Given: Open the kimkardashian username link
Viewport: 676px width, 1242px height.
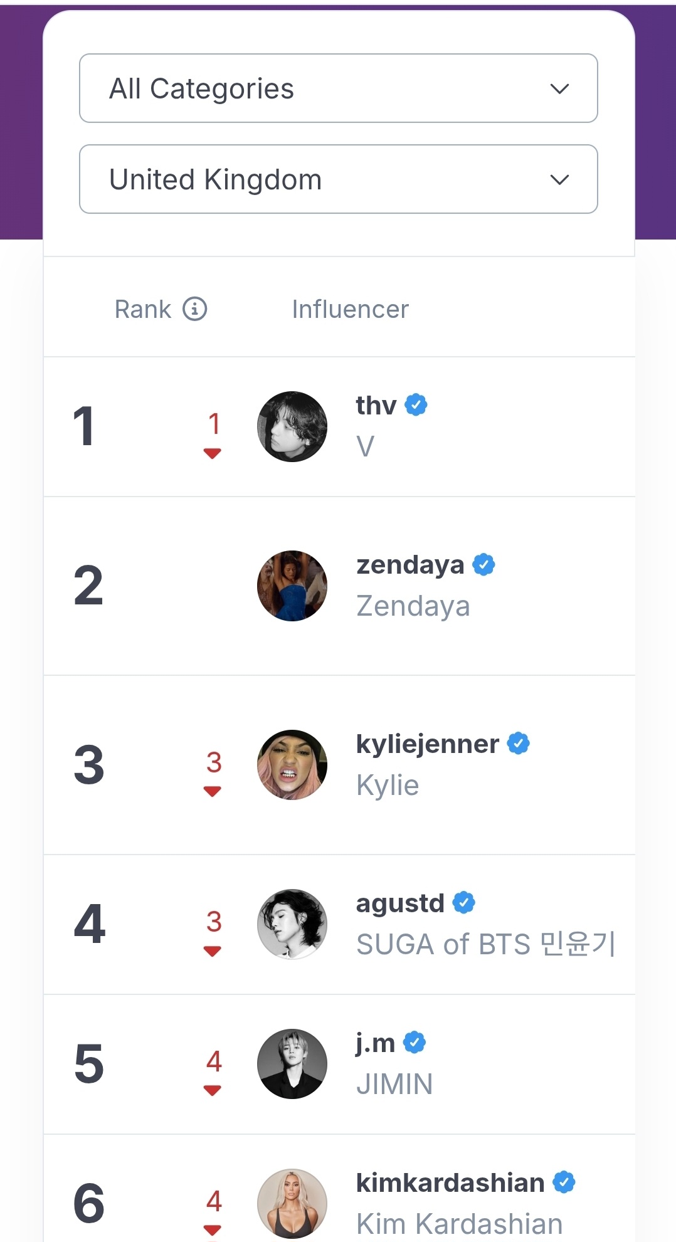Looking at the screenshot, I should 450,1183.
